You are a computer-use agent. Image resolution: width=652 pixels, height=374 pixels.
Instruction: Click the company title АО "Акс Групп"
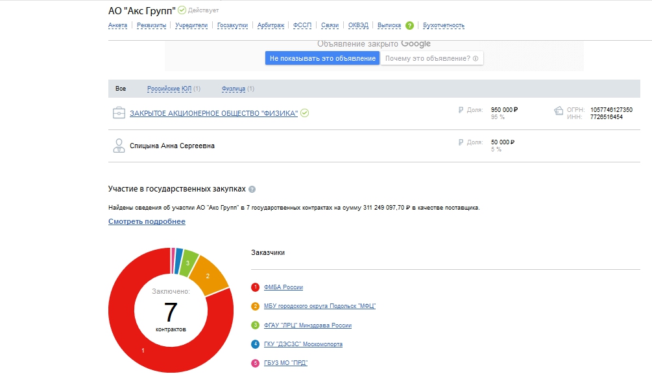coord(142,11)
